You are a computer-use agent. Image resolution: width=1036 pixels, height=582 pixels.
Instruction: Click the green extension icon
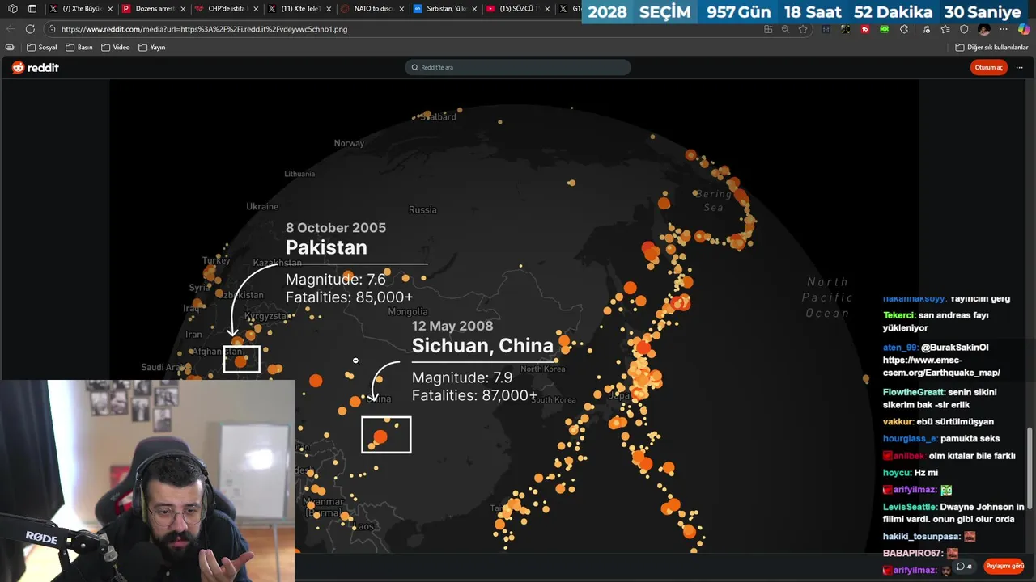click(885, 29)
